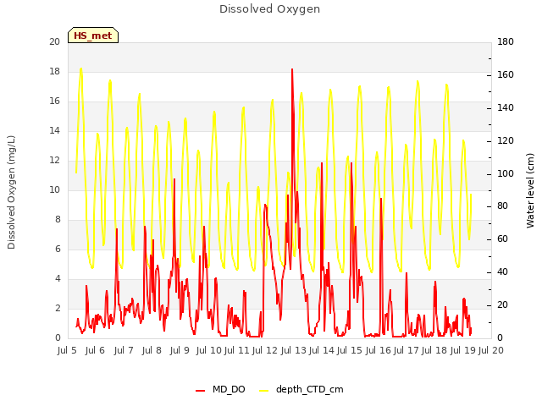The image size is (542, 406).
Task: Click the 120 value on right axis
Action: [506, 141]
